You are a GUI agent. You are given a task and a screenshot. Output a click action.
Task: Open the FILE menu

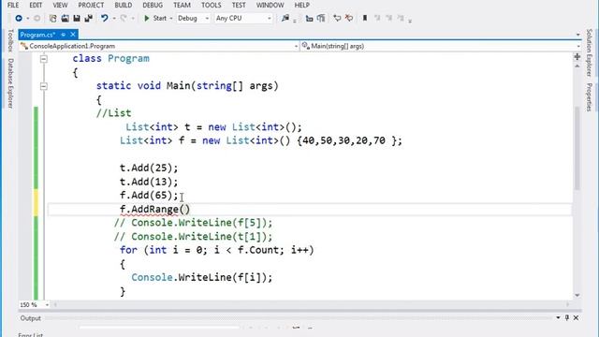(x=13, y=5)
